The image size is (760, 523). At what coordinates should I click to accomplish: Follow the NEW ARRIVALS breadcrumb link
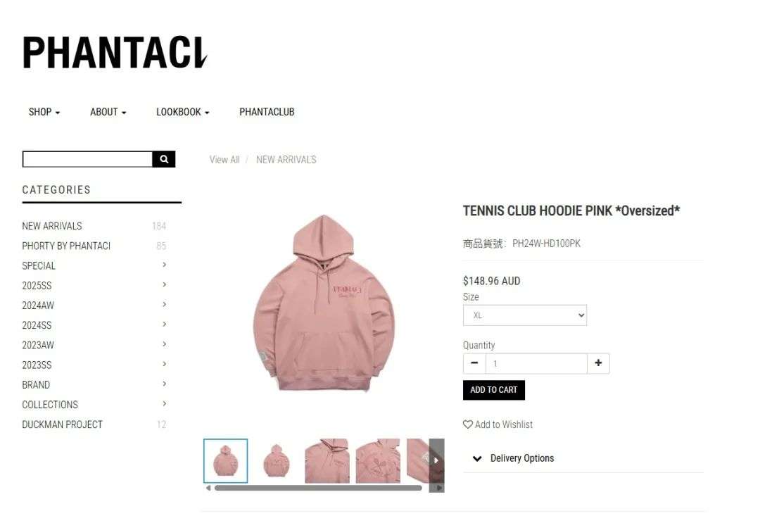click(286, 160)
